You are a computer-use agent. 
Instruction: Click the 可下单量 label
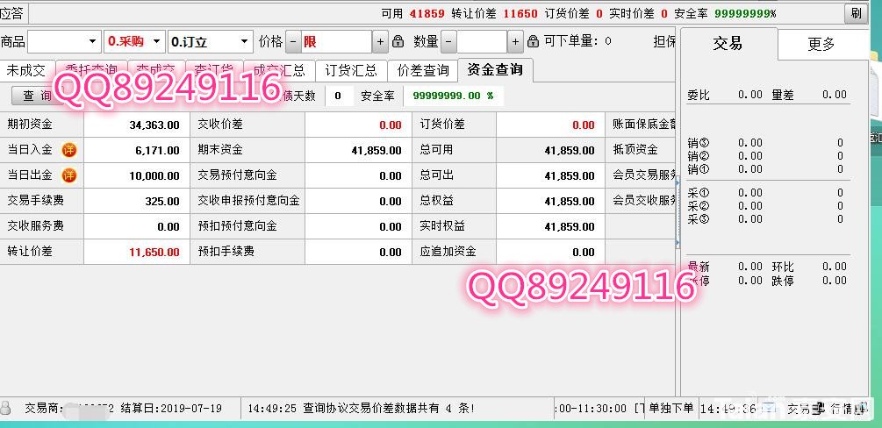[x=570, y=41]
